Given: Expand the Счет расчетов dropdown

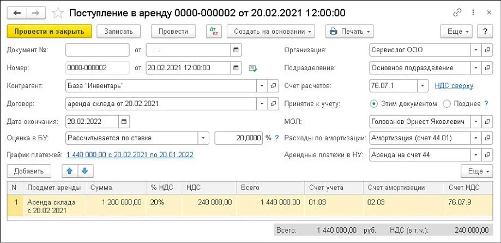Looking at the screenshot, I should [422, 86].
